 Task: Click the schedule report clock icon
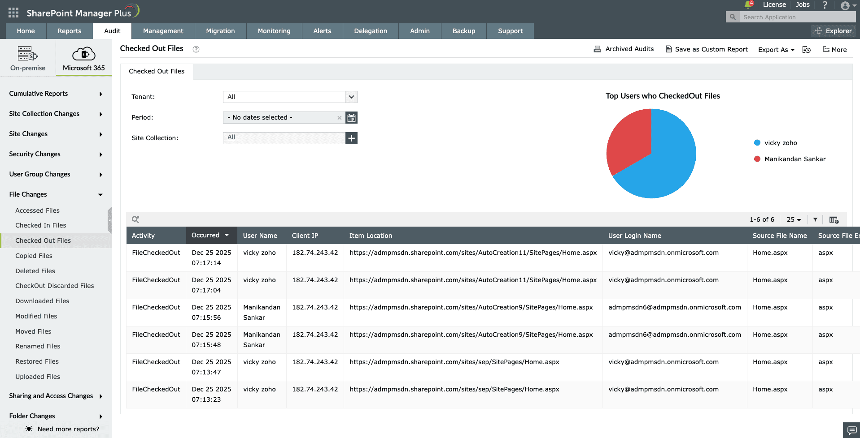806,50
